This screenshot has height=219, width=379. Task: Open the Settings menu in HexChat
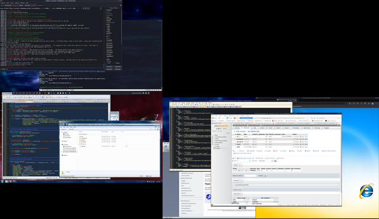click(17, 3)
